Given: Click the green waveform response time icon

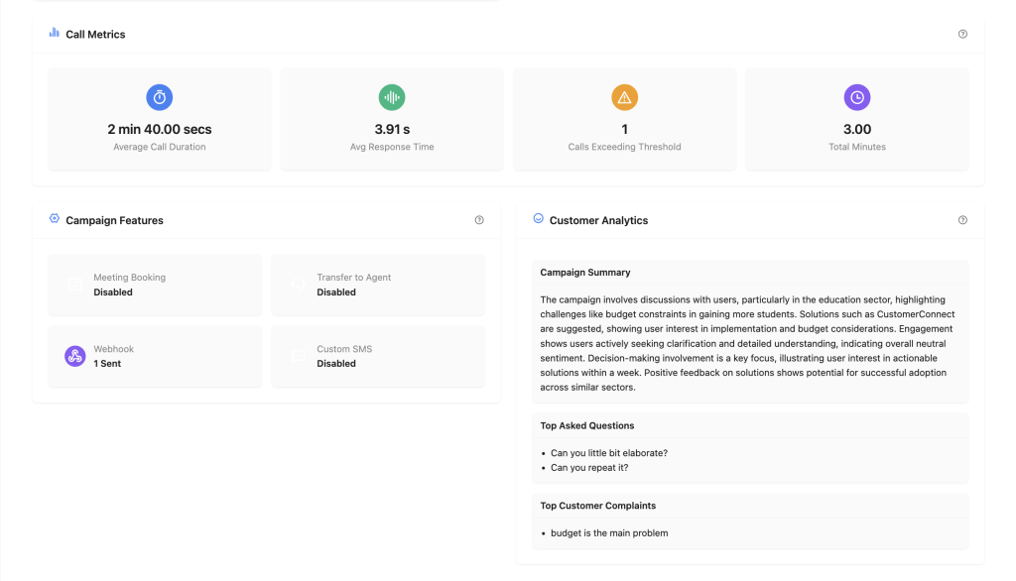Looking at the screenshot, I should point(392,97).
